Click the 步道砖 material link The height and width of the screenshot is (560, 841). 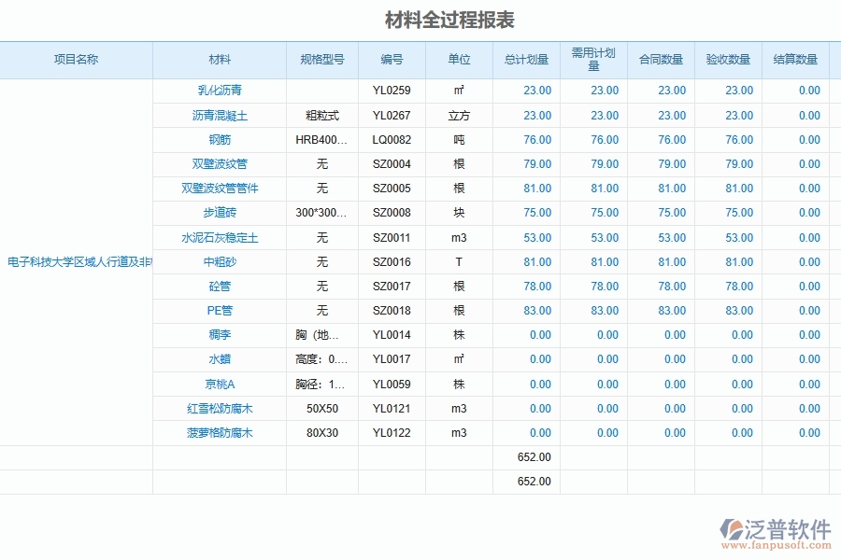221,212
